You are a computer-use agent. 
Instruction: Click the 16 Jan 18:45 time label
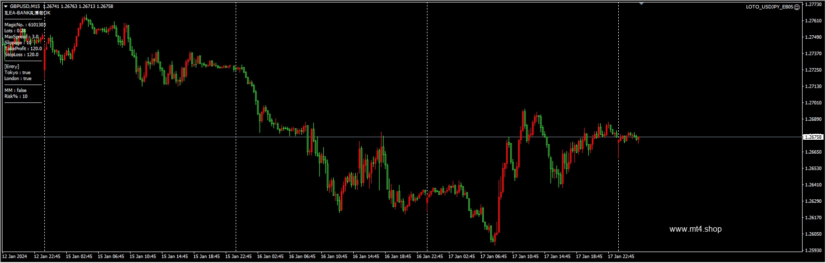pyautogui.click(x=398, y=257)
